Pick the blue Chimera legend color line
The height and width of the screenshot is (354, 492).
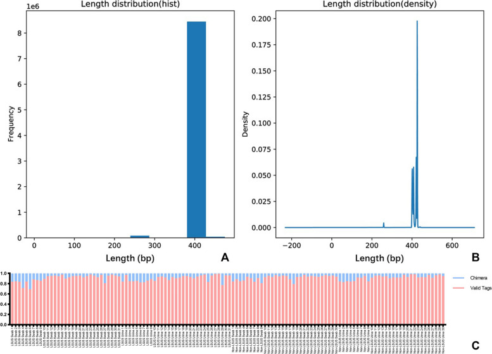pos(458,278)
